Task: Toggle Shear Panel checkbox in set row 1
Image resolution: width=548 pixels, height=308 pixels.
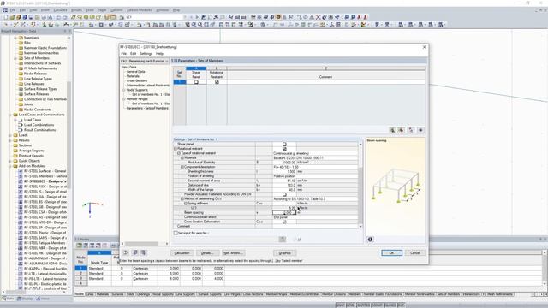Action: pos(196,82)
